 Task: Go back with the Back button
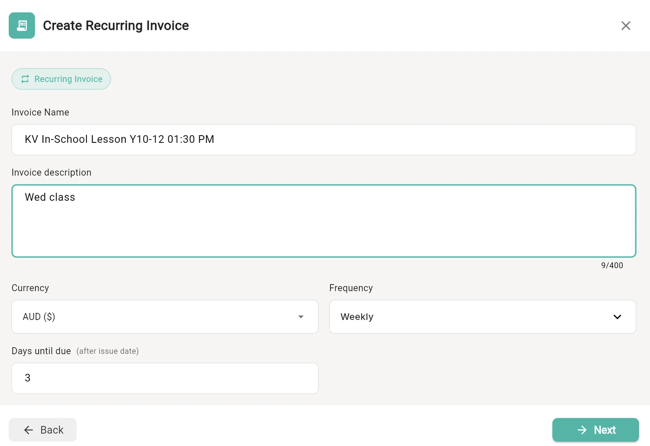[x=43, y=430]
